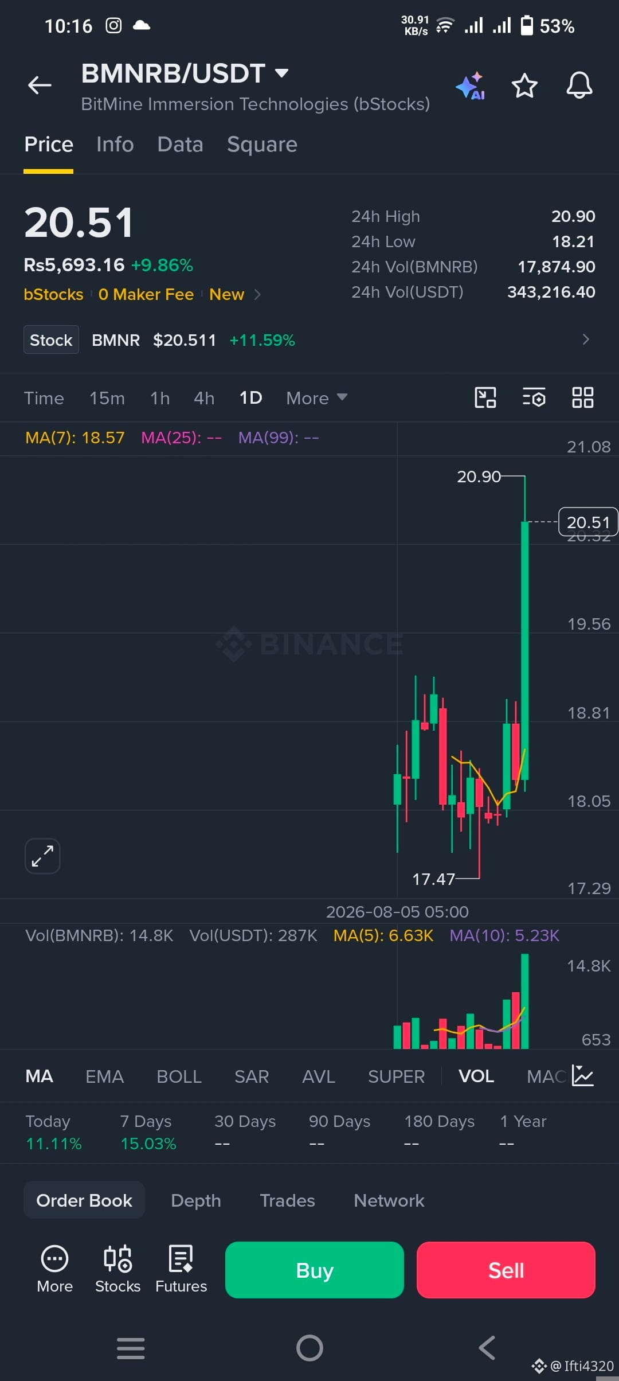This screenshot has width=619, height=1381.
Task: Toggle the SUPER indicator
Action: coord(396,1076)
